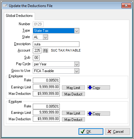Click Employee Max Limit button

[x=73, y=87]
